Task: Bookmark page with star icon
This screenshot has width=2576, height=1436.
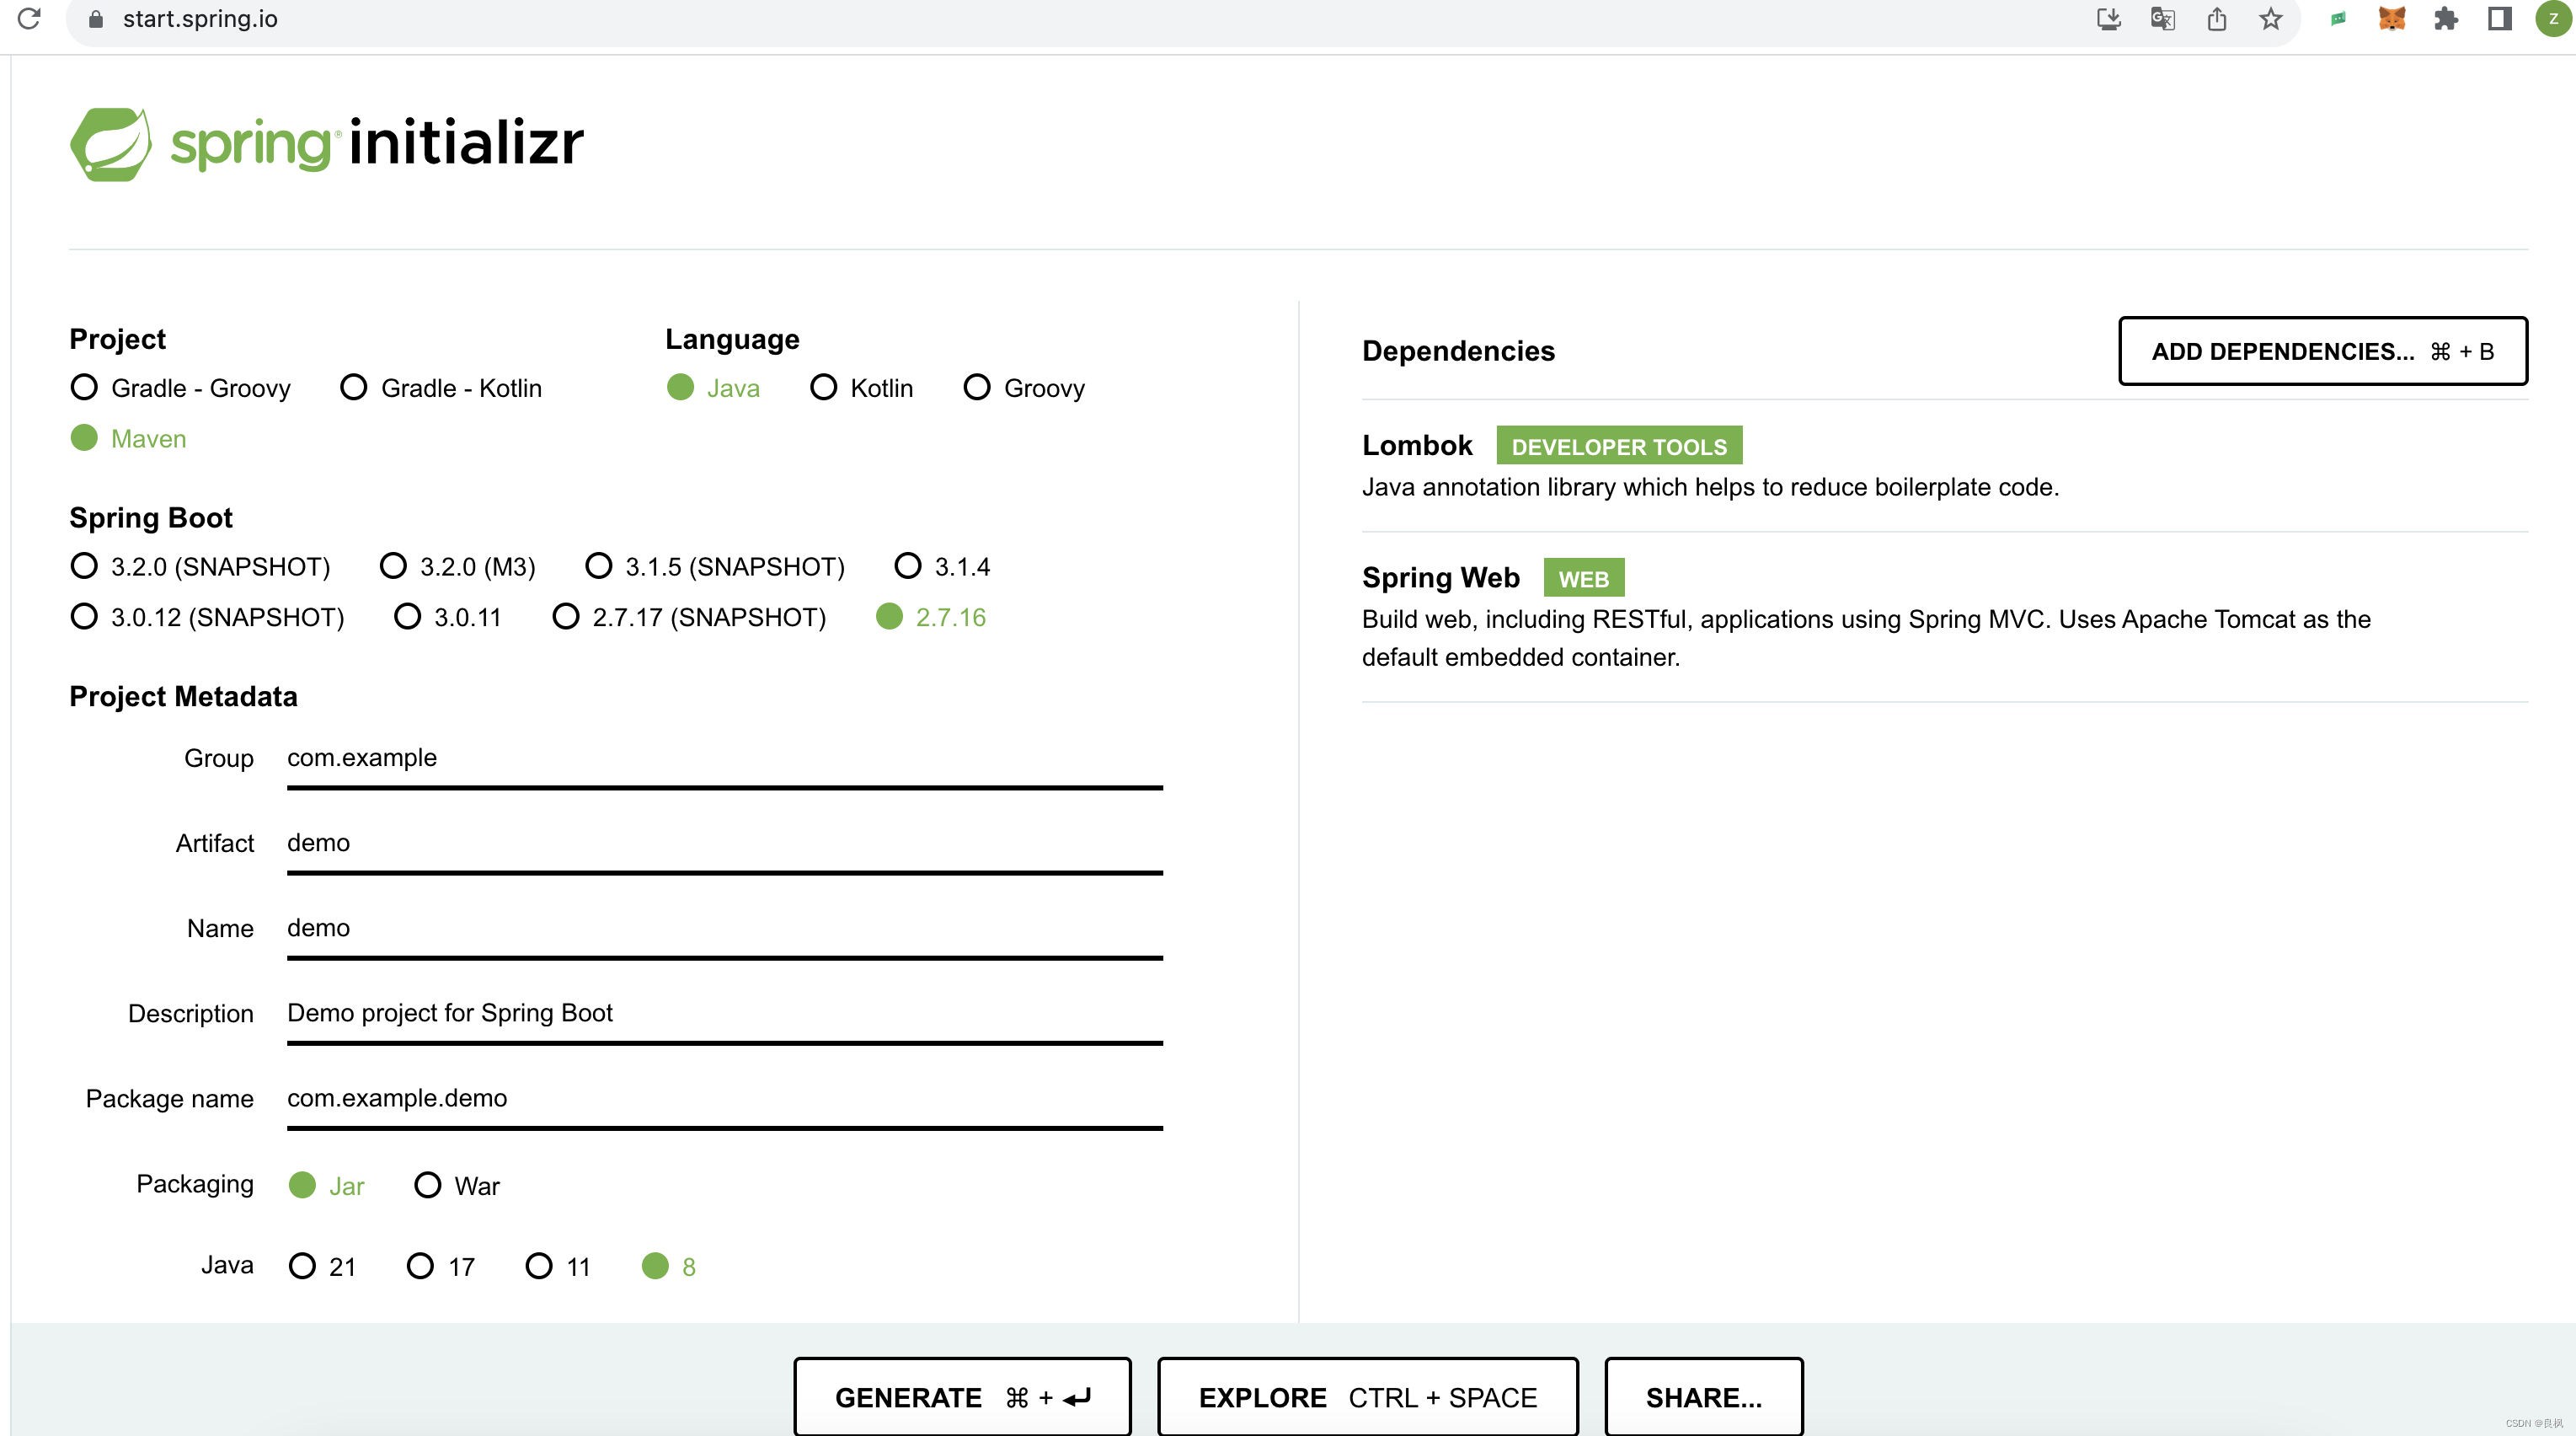Action: pos(2271,19)
